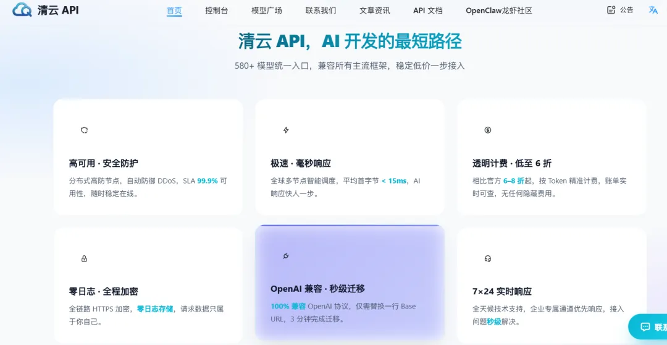
Task: Click the language translate icon
Action: tap(653, 11)
